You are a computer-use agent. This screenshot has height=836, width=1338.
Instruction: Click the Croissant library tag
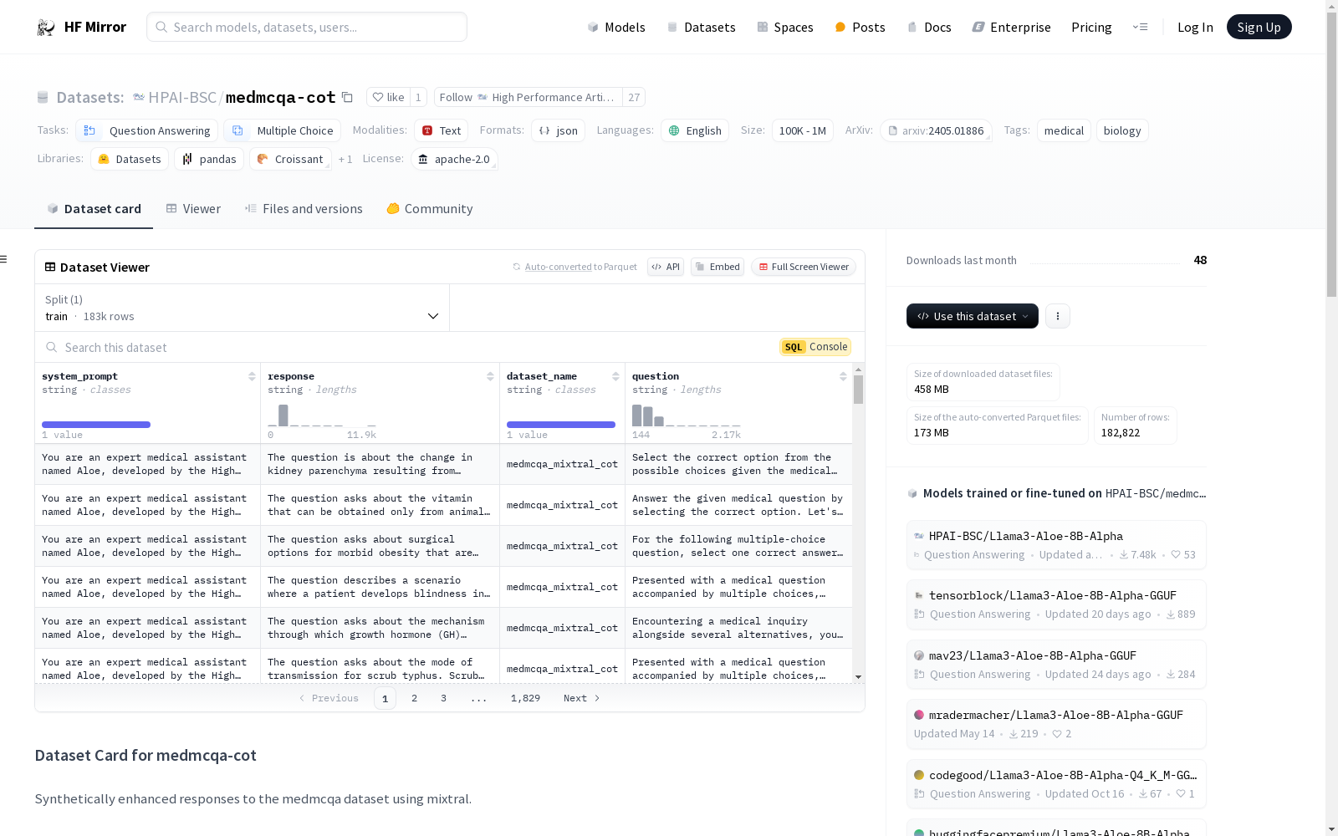[x=290, y=159]
